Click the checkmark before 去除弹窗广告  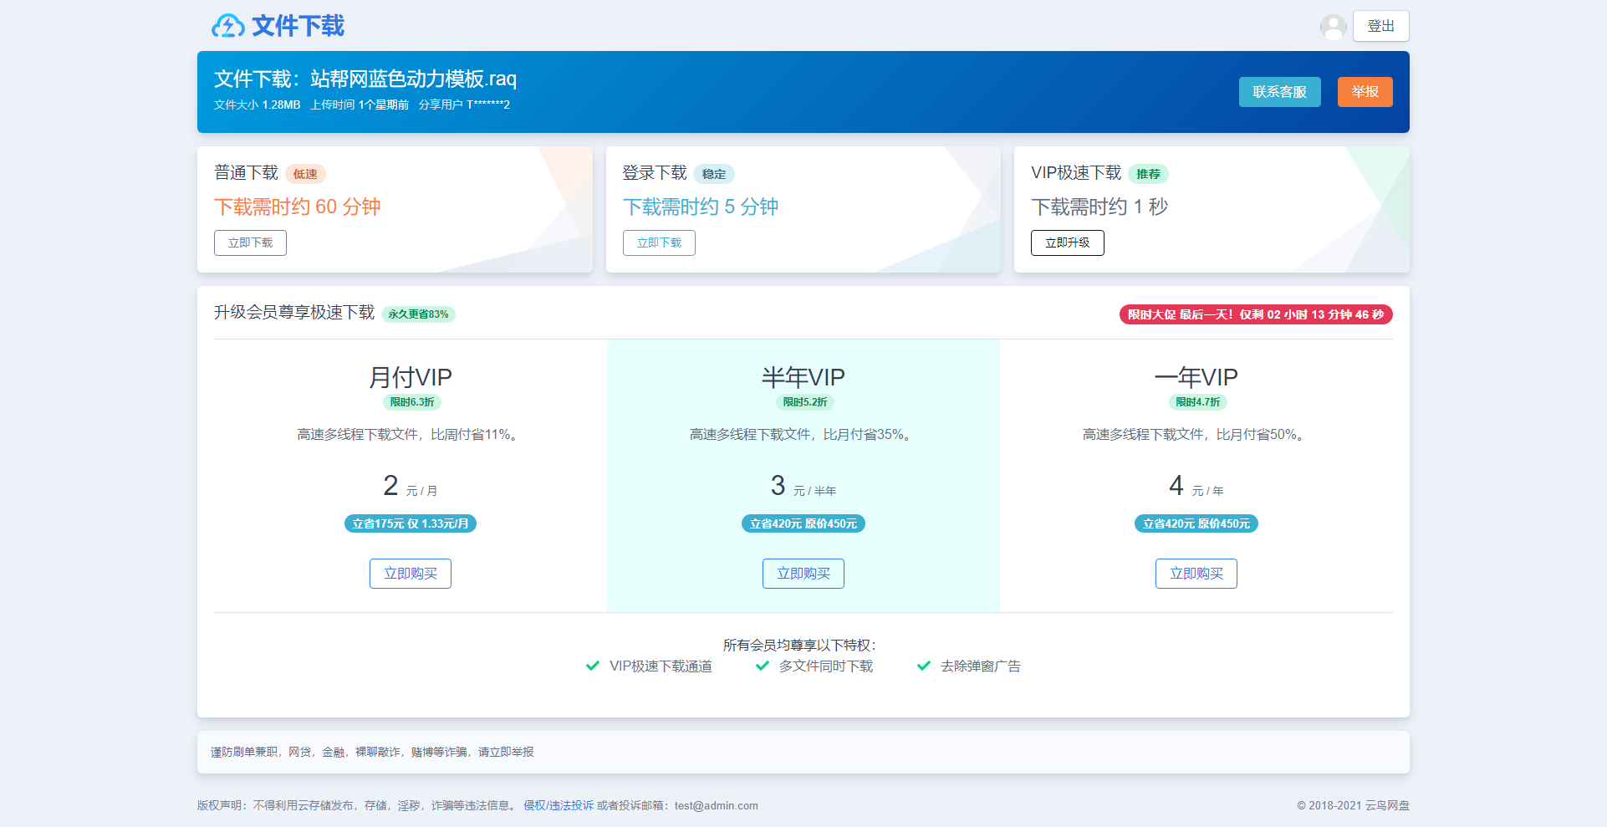click(x=923, y=666)
